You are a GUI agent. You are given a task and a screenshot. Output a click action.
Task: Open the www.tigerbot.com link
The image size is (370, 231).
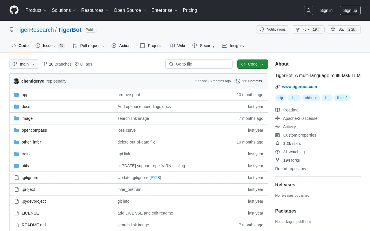point(299,87)
